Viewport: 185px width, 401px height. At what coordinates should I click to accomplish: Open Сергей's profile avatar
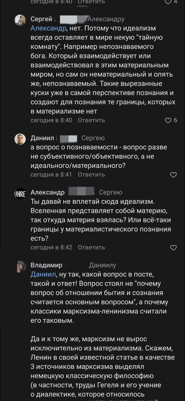pos(20,20)
